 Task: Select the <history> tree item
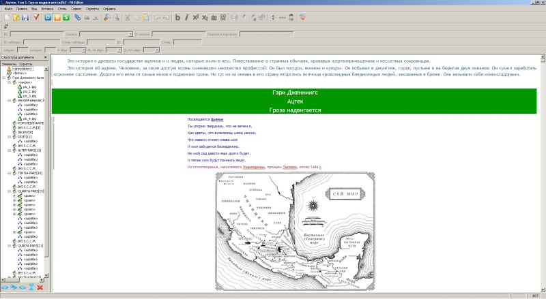click(x=20, y=74)
